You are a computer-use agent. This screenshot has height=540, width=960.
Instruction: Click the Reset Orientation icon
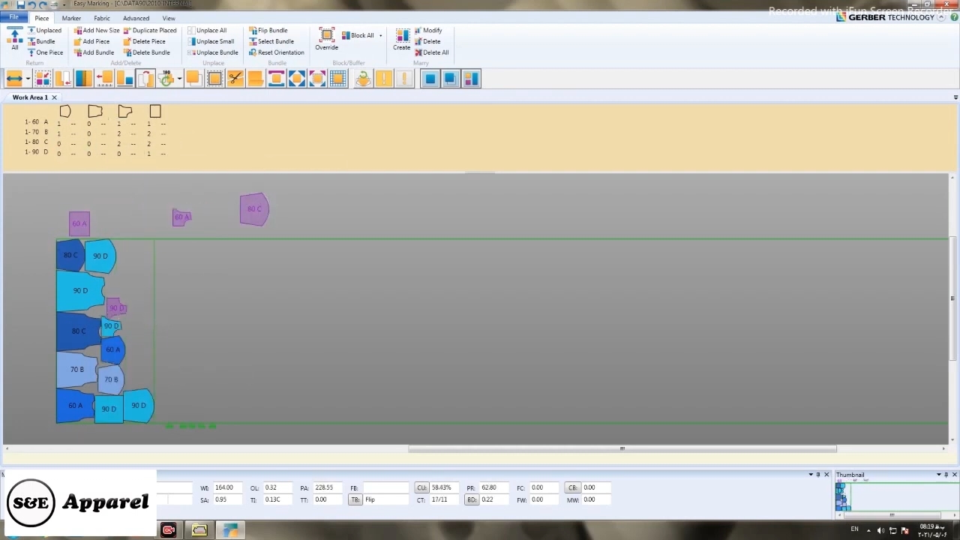[x=253, y=52]
